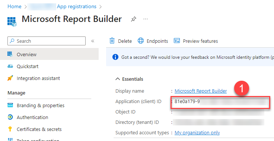Click the feedback banner message
The height and width of the screenshot is (141, 274).
pos(197,57)
